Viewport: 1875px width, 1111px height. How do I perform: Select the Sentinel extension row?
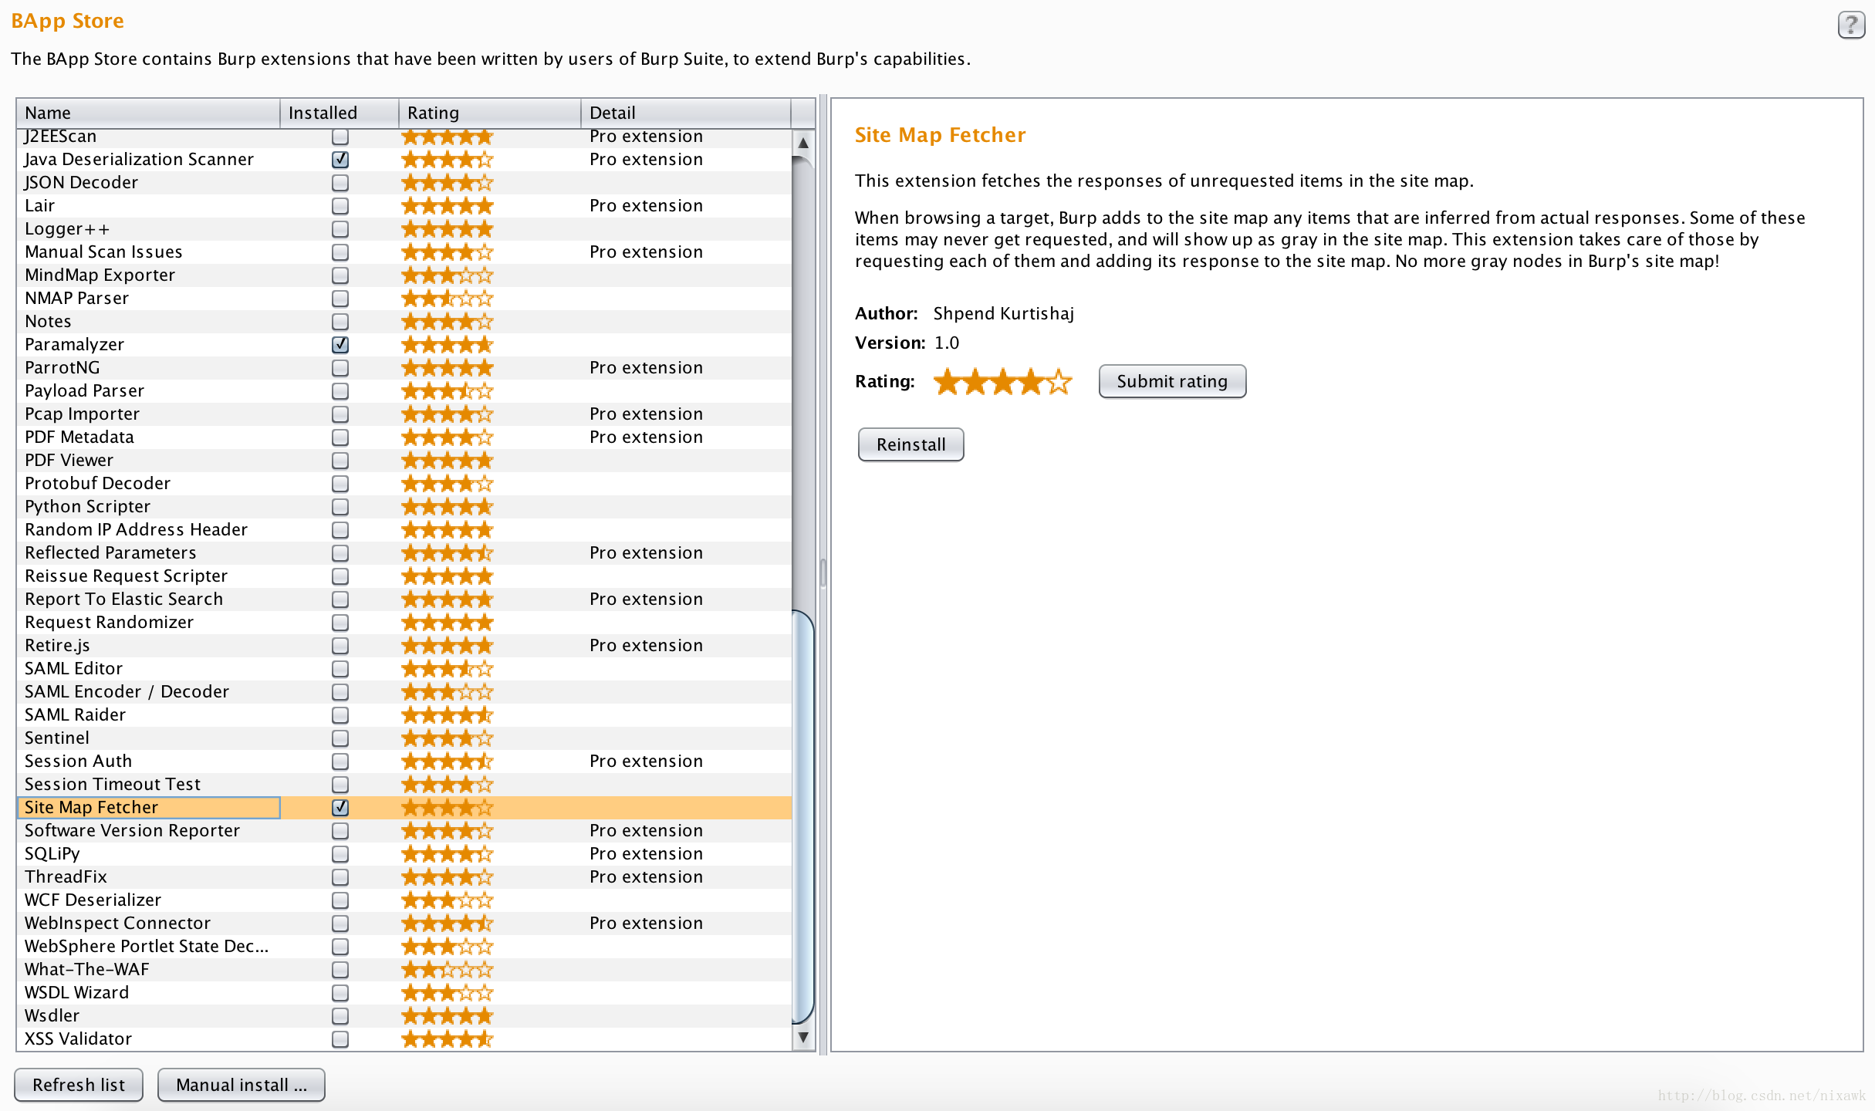[x=404, y=738]
